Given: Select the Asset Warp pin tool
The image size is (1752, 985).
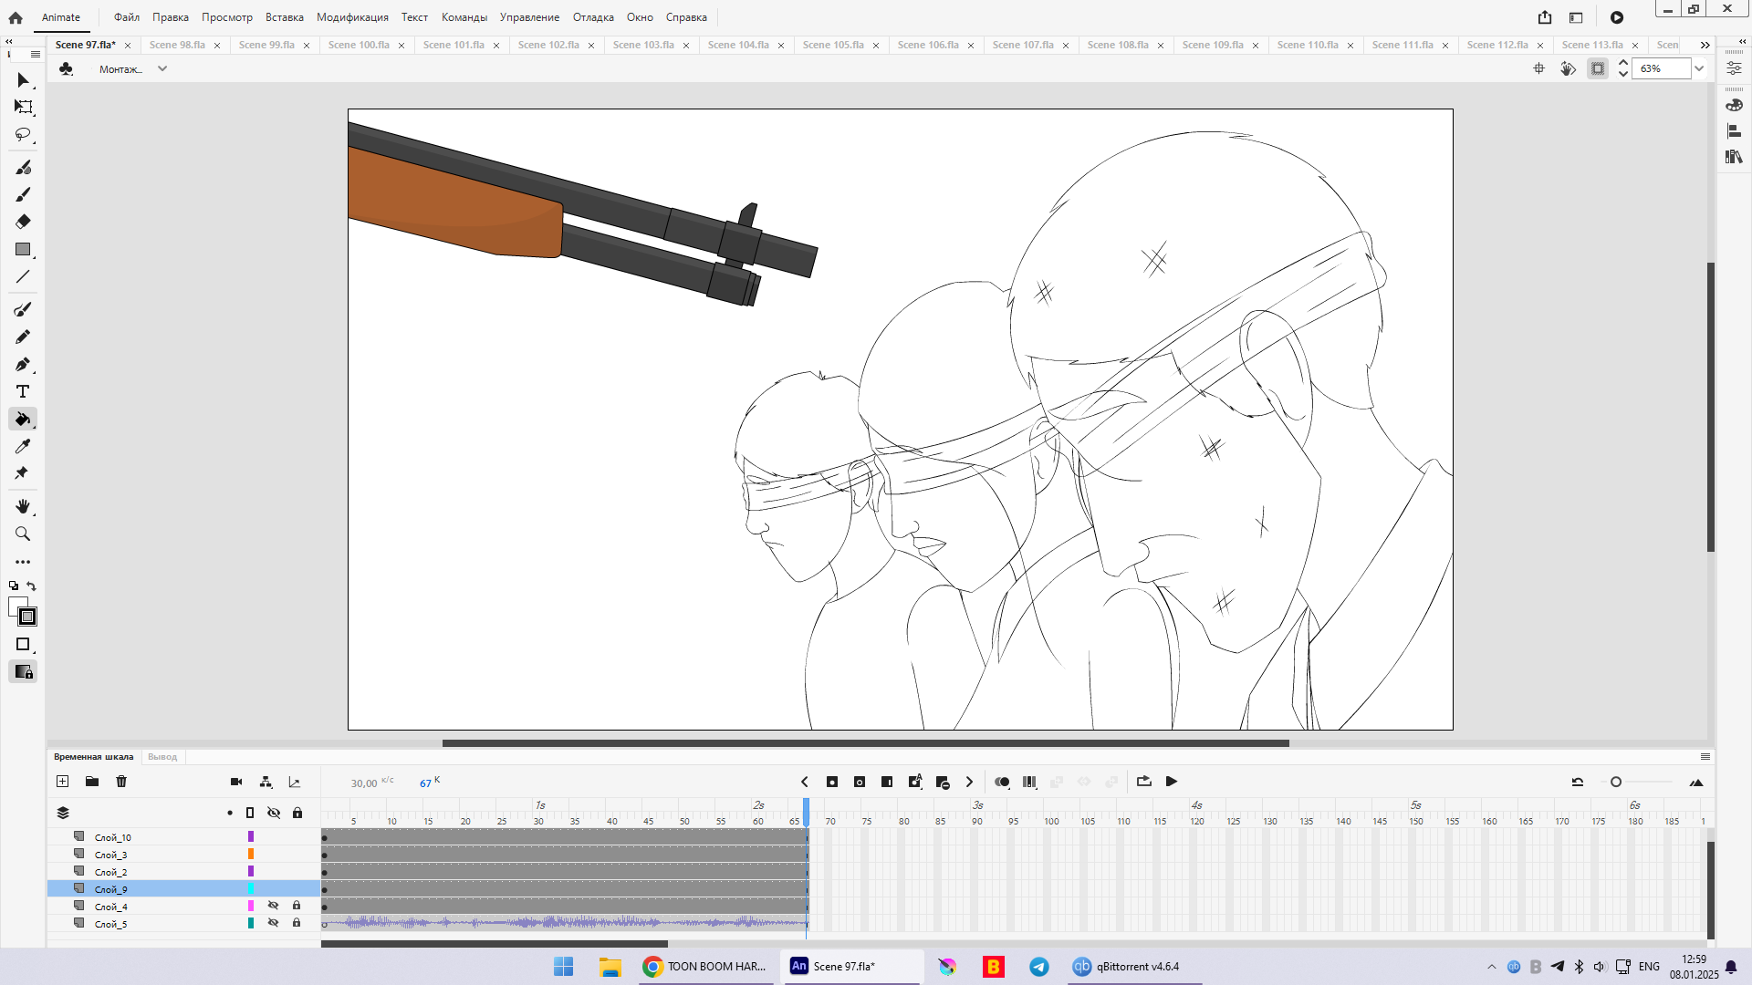Looking at the screenshot, I should [x=22, y=472].
